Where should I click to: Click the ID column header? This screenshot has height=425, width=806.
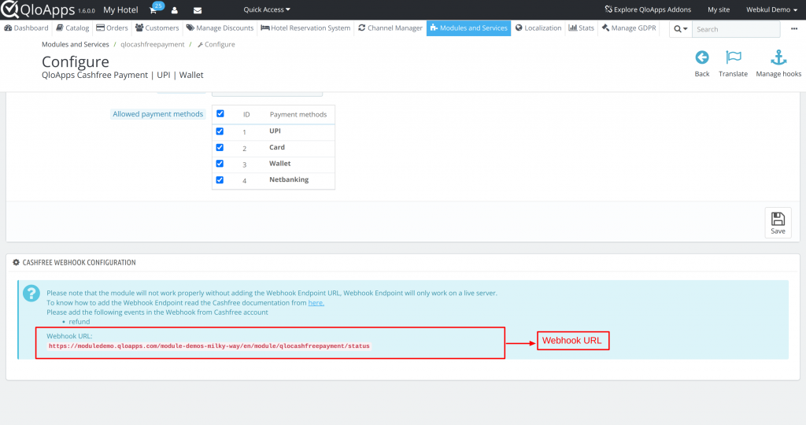[246, 115]
